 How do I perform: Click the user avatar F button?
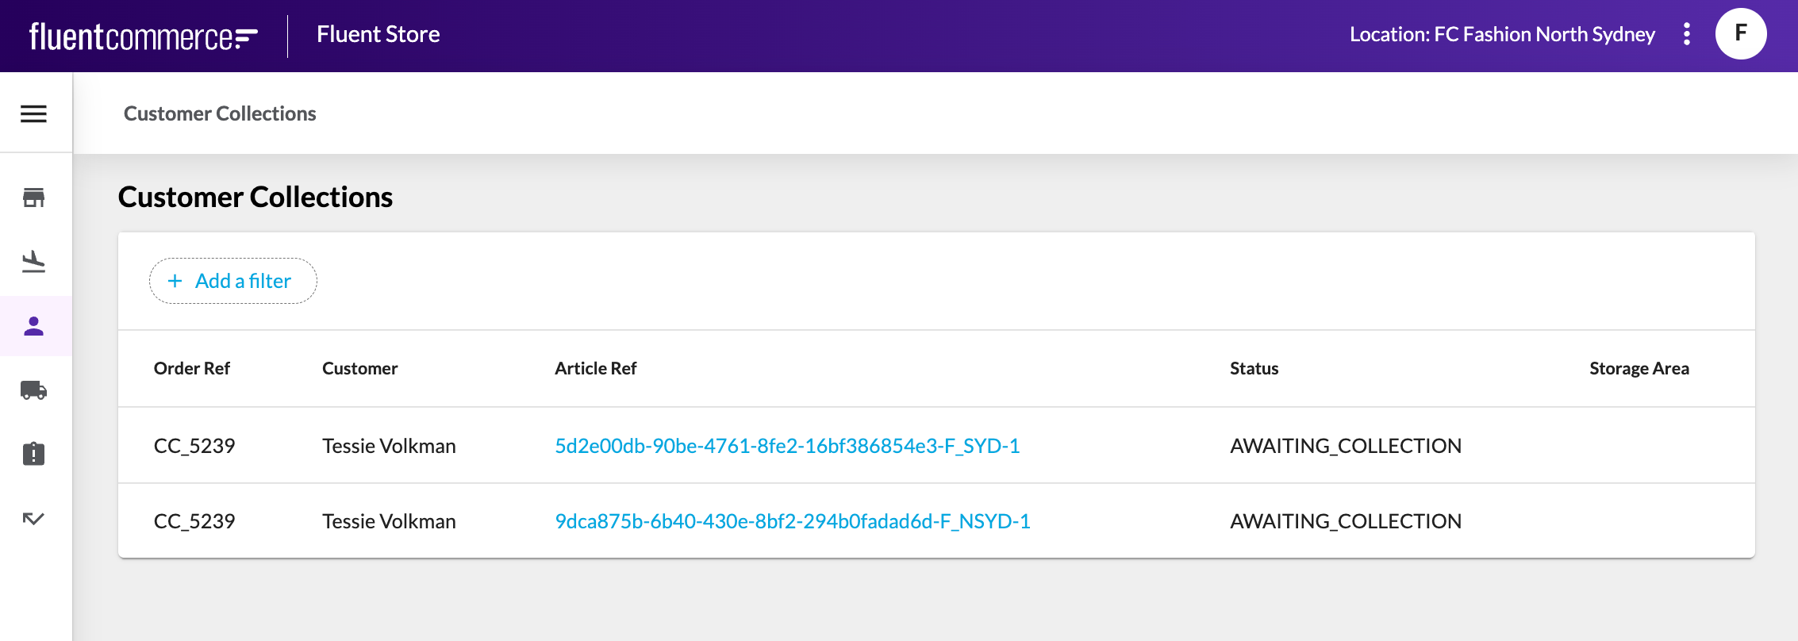(1741, 34)
